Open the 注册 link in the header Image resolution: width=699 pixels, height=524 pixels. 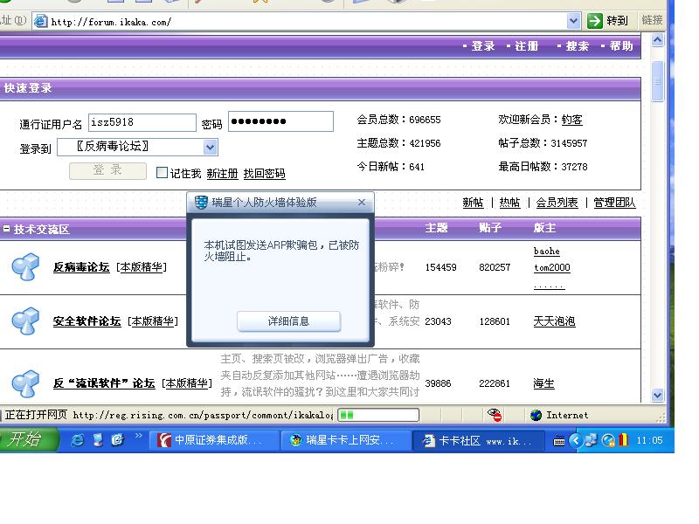527,46
